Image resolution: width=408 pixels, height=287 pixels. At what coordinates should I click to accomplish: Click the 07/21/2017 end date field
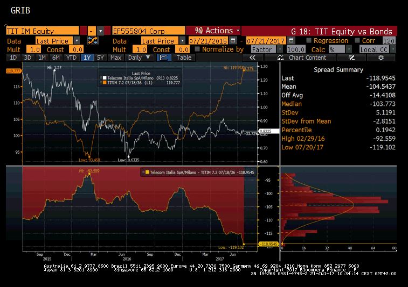(266, 40)
